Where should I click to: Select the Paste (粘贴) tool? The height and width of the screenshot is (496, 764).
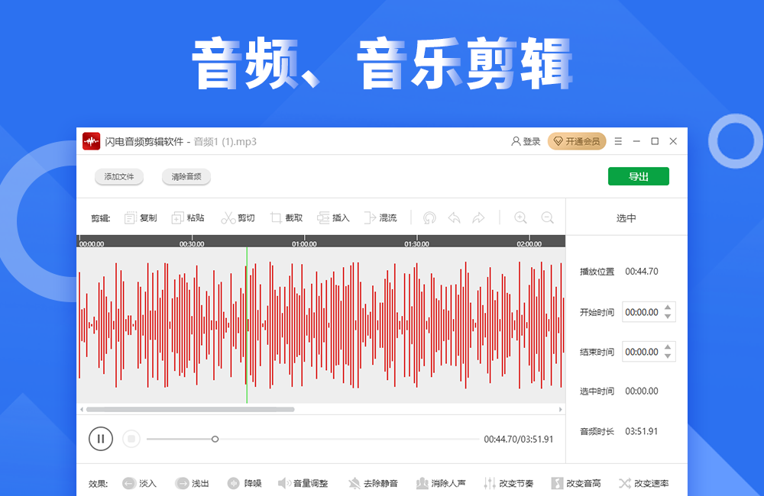pos(178,218)
